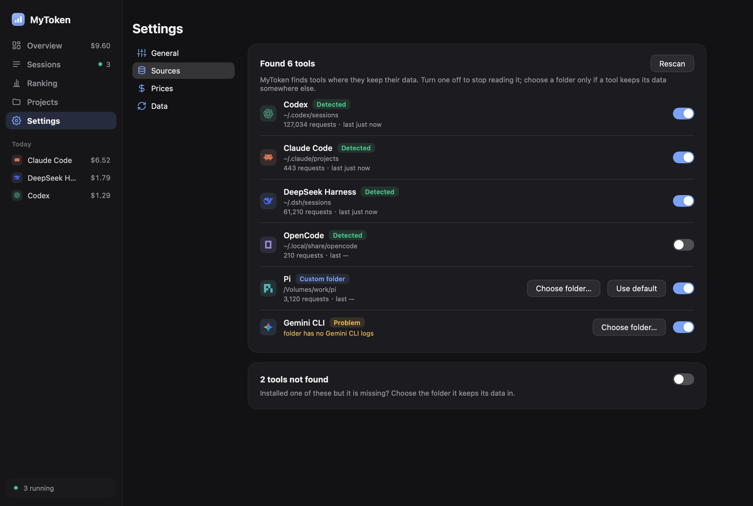Click the Prices dollar icon
Image resolution: width=753 pixels, height=506 pixels.
point(142,88)
